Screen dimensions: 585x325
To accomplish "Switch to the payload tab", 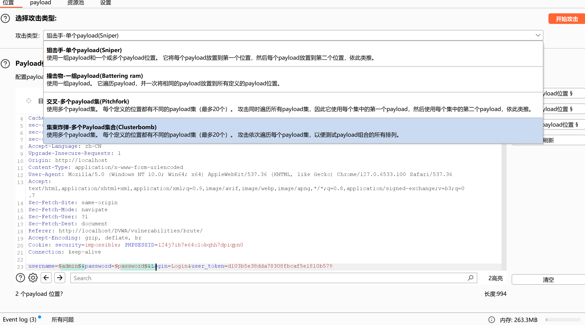I will [40, 3].
